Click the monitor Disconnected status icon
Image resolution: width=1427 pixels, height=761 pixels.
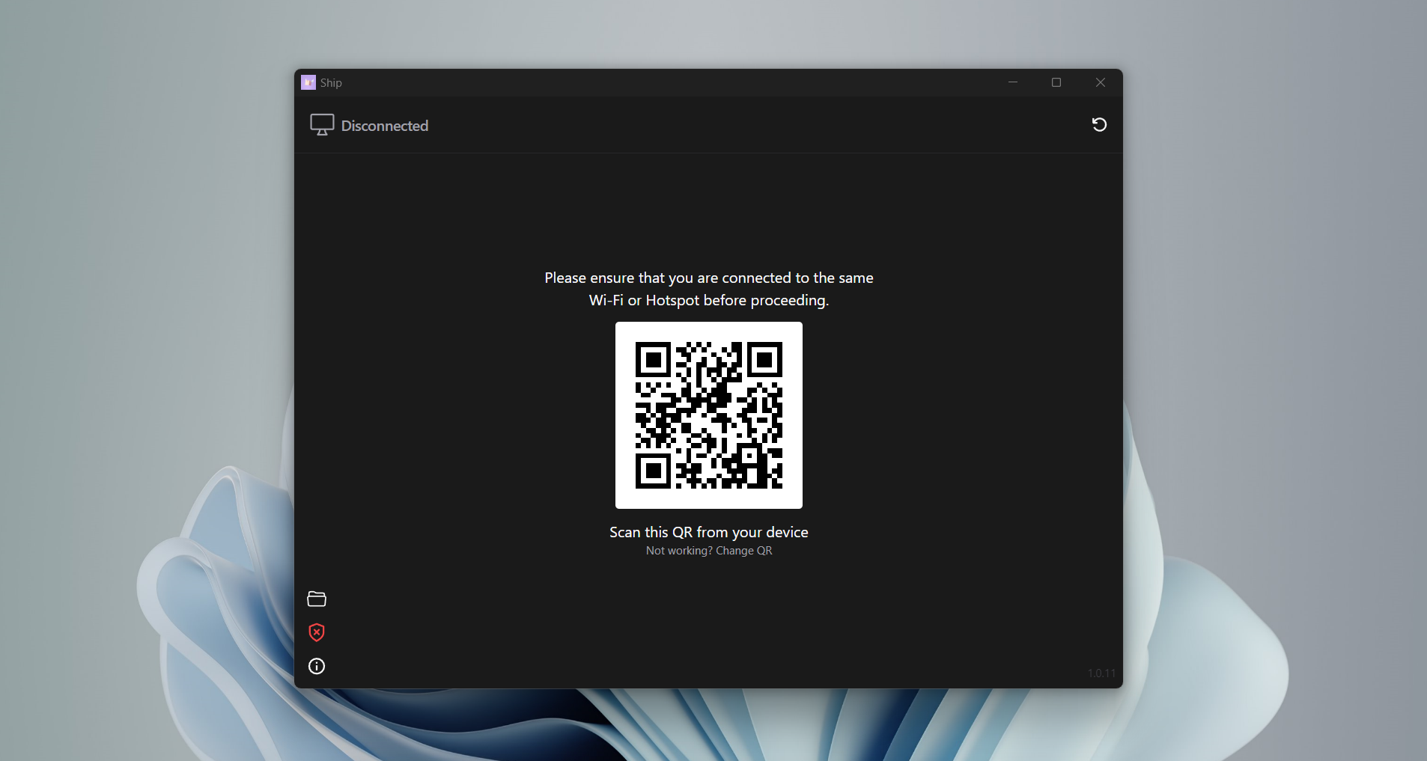pos(322,125)
